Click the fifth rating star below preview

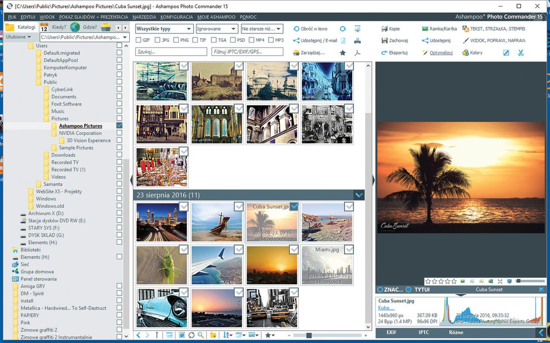click(x=454, y=282)
